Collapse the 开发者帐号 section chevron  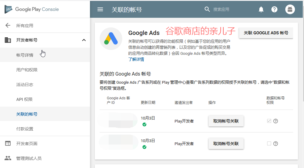(x=84, y=40)
